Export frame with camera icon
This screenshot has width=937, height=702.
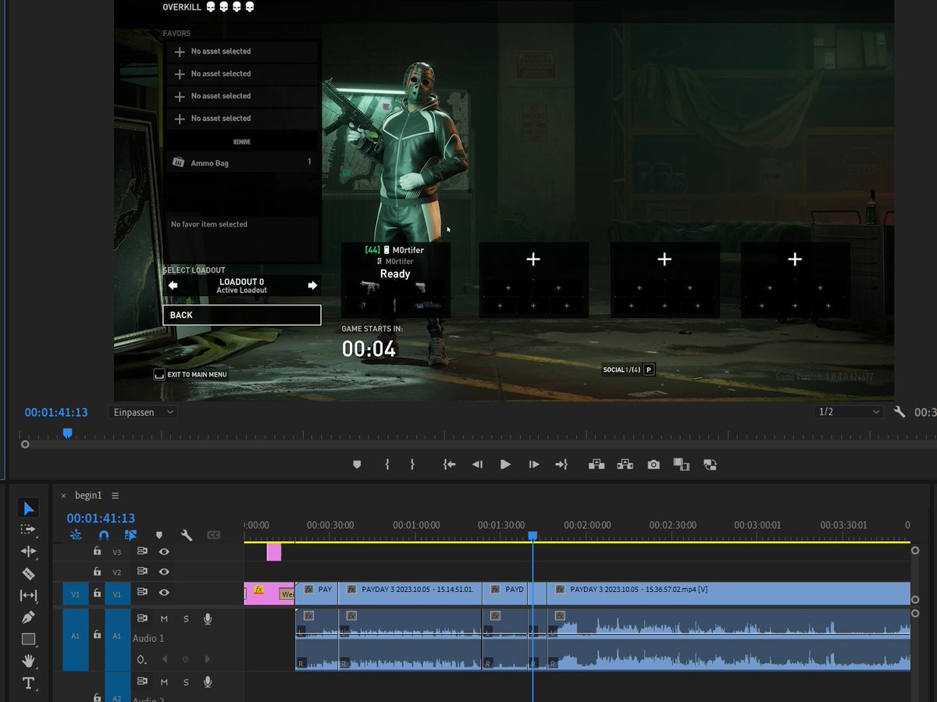pos(654,465)
